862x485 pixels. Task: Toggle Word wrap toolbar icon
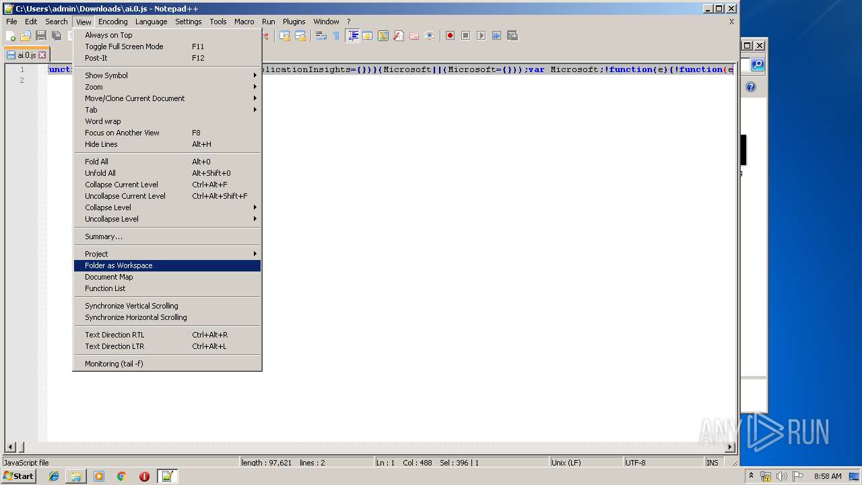(x=321, y=36)
